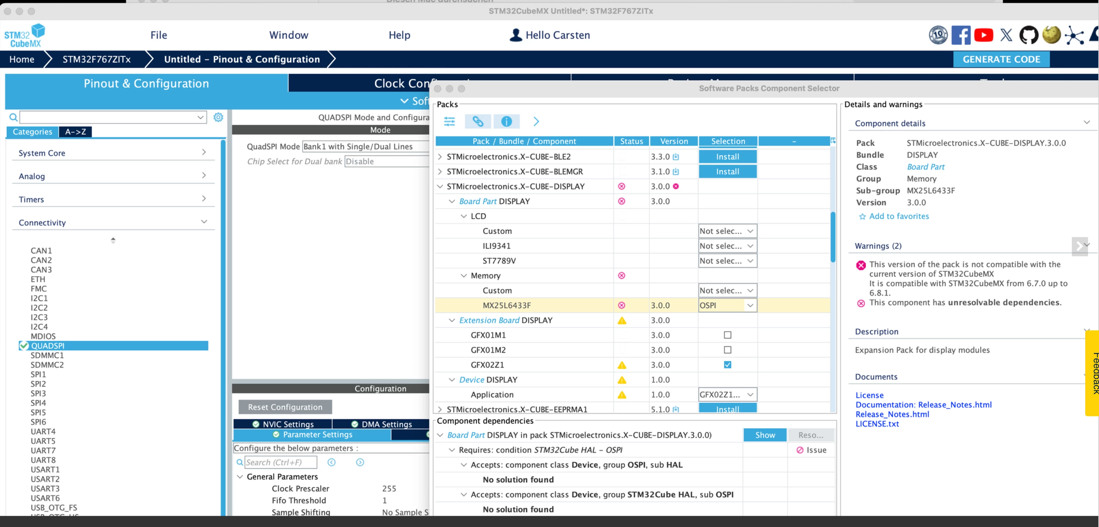
Task: Open the Window menu
Action: 288,35
